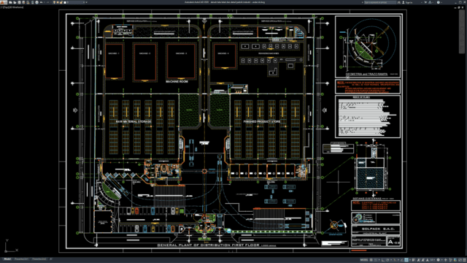Click the Save icon in quick access toolbar

(20, 2)
